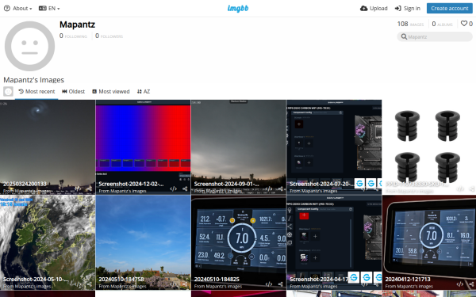Select the Most viewed sort tab
476x297 pixels.
tap(111, 92)
